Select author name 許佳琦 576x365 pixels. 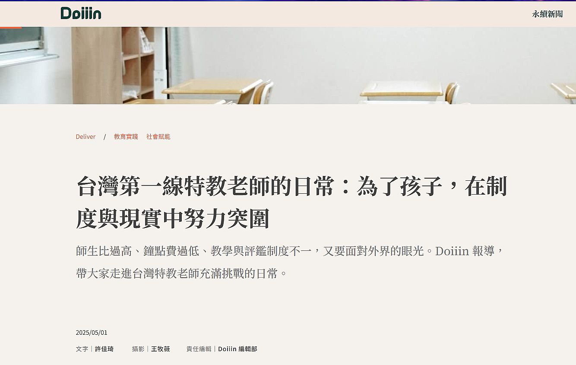tap(104, 349)
